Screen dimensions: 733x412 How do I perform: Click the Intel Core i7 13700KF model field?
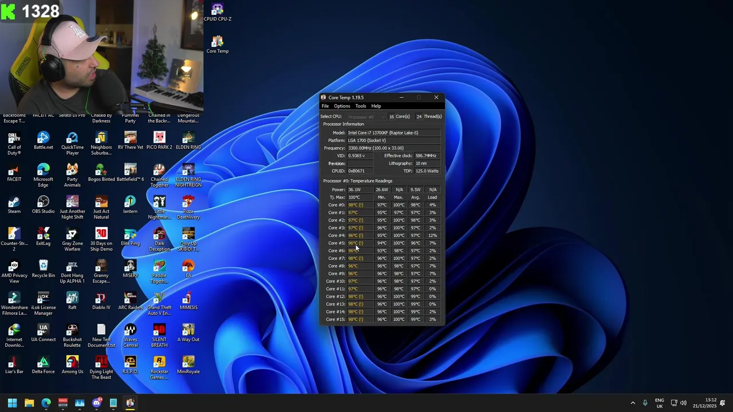(x=394, y=133)
